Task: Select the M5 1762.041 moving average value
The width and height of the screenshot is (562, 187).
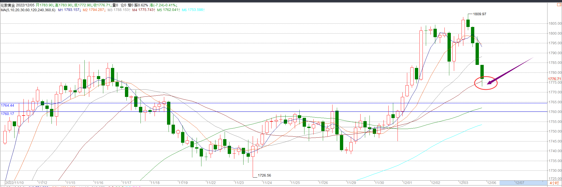Action: 169,10
